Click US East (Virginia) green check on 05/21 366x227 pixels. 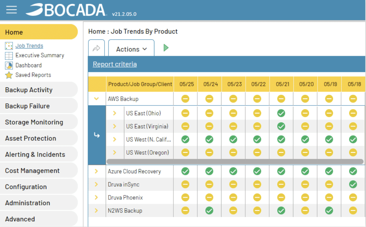[x=281, y=126]
